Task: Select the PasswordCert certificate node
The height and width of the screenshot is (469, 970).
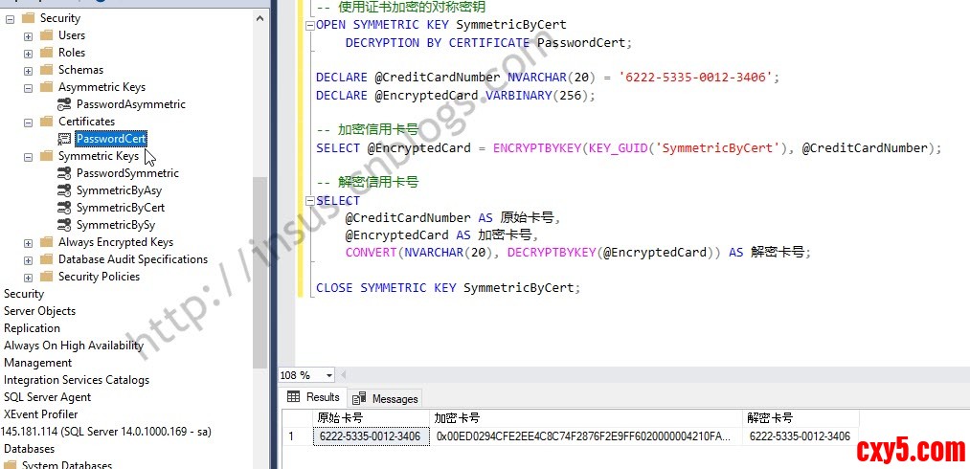Action: [x=111, y=139]
